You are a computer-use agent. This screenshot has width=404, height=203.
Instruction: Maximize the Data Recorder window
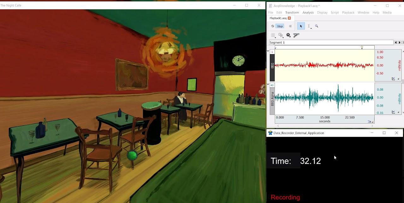point(384,133)
